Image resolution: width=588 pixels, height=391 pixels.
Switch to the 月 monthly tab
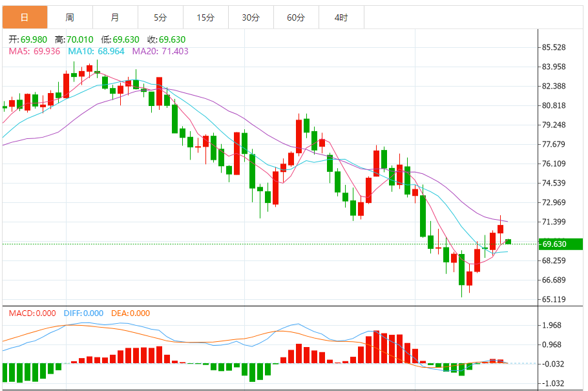click(115, 17)
